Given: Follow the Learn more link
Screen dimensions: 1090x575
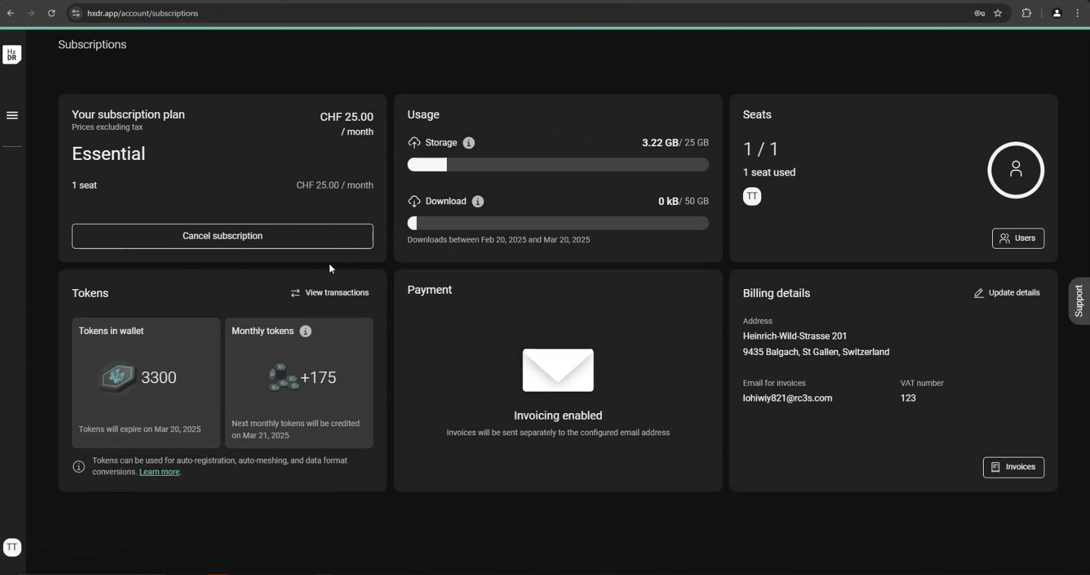Looking at the screenshot, I should point(159,472).
